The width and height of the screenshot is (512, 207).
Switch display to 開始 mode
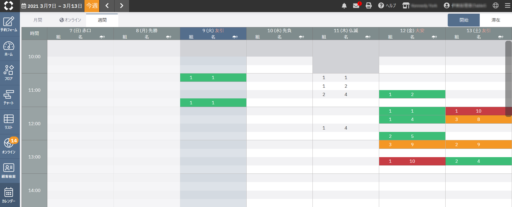(464, 20)
